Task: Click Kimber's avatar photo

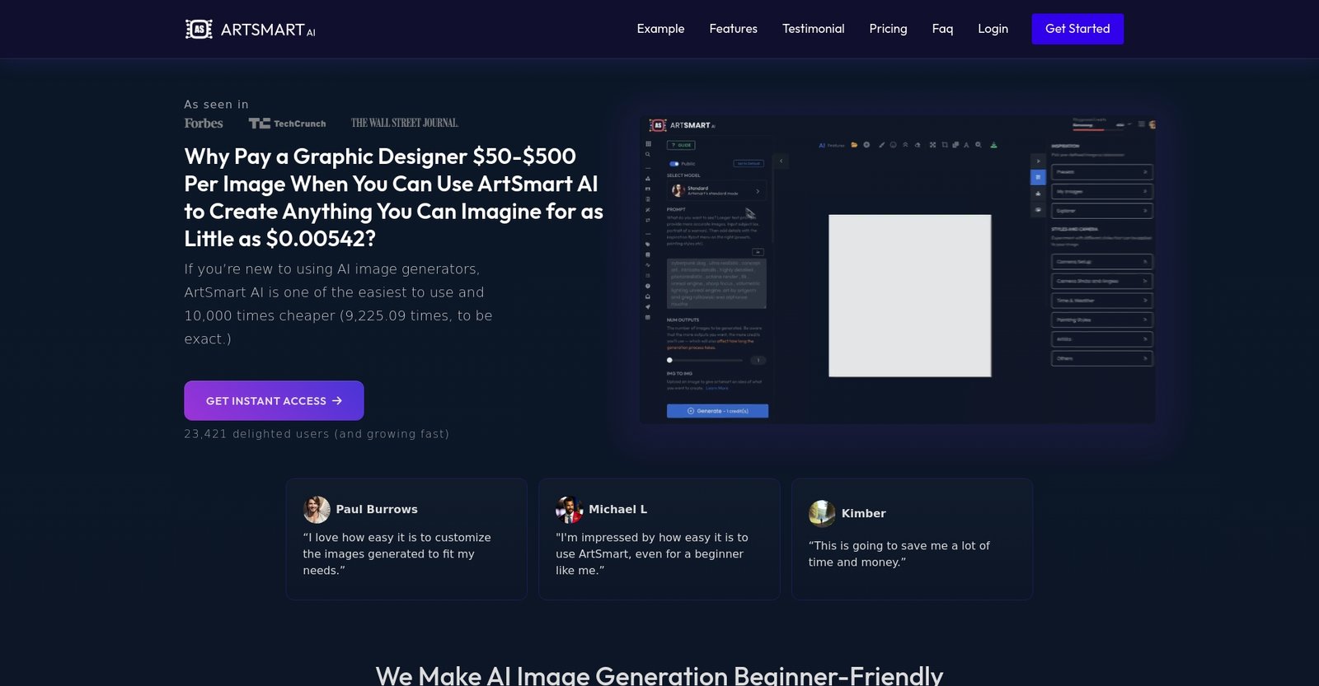Action: (x=822, y=514)
